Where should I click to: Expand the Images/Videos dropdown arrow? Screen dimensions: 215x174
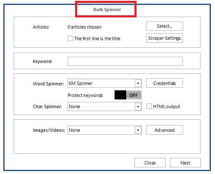click(138, 130)
